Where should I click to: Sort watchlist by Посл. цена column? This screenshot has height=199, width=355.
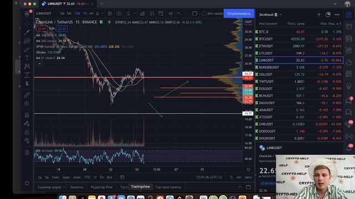(296, 23)
